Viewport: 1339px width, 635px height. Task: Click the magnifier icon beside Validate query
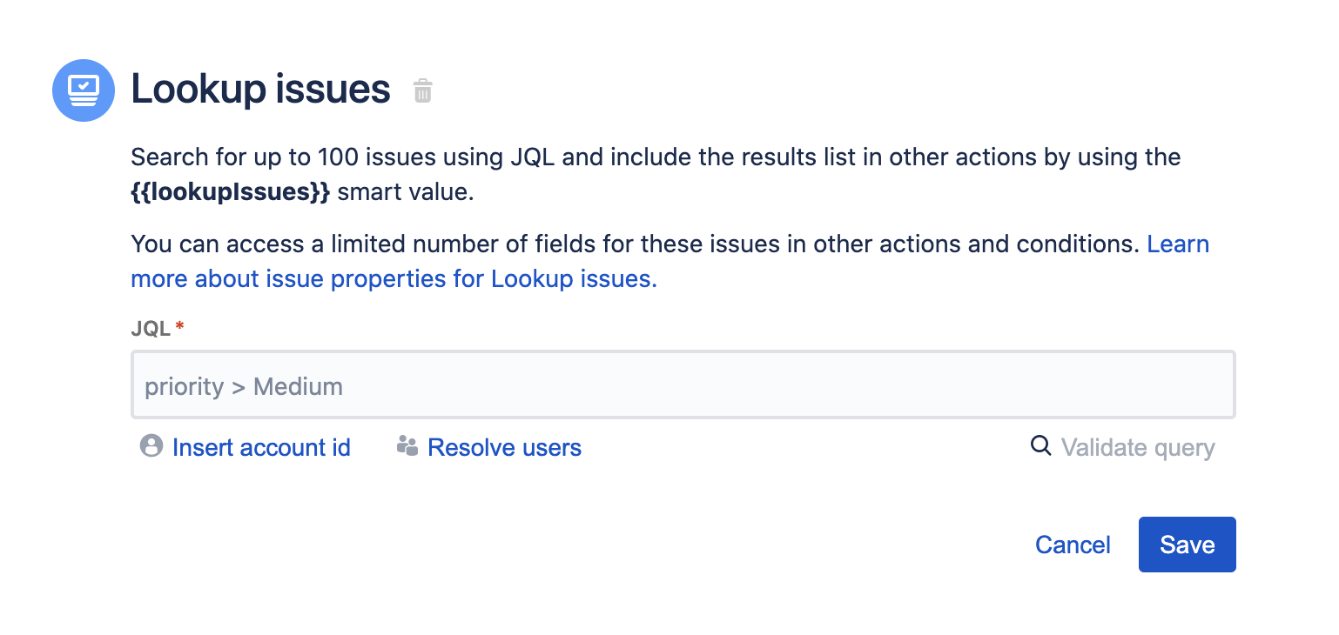coord(1040,446)
